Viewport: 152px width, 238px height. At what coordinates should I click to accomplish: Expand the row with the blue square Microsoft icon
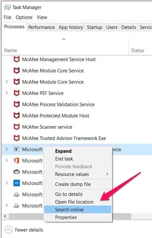click(7, 183)
